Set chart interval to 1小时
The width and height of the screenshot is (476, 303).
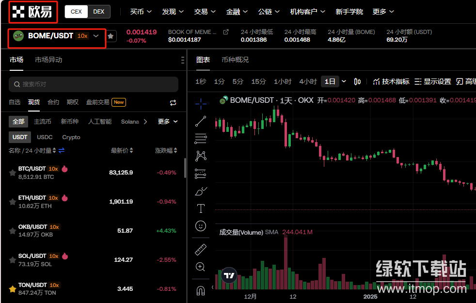click(x=282, y=81)
